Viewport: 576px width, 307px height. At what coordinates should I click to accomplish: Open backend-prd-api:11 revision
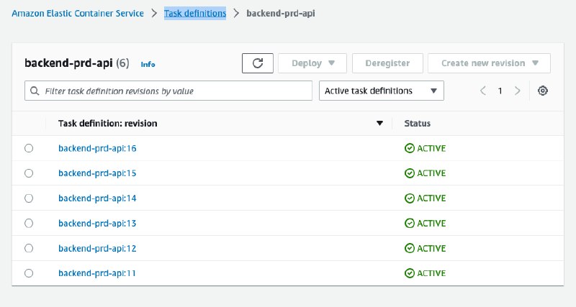tap(97, 273)
